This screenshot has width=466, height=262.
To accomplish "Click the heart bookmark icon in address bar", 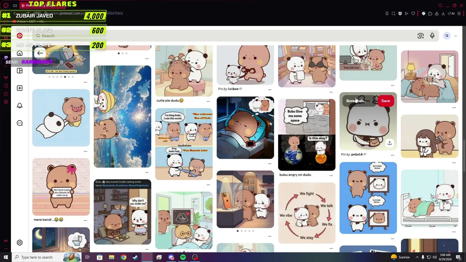I will point(413,13).
